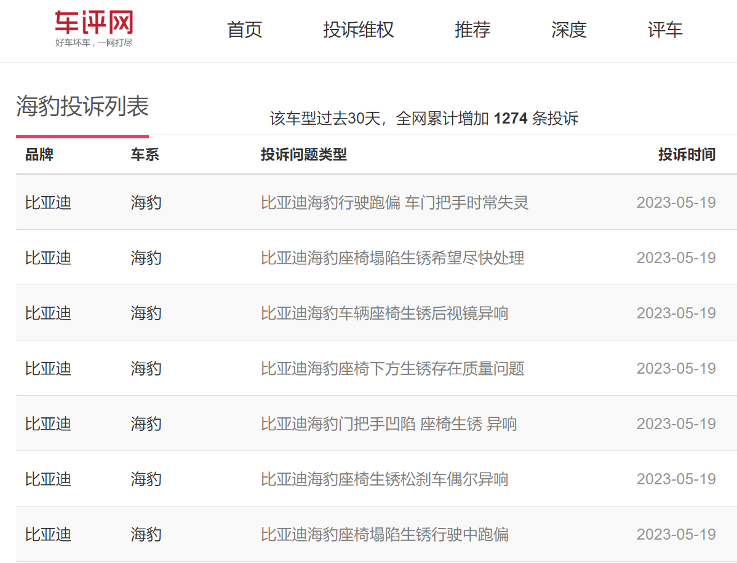Viewport: 737px width, 563px height.
Task: Open the 深度 navigation item
Action: pos(568,30)
